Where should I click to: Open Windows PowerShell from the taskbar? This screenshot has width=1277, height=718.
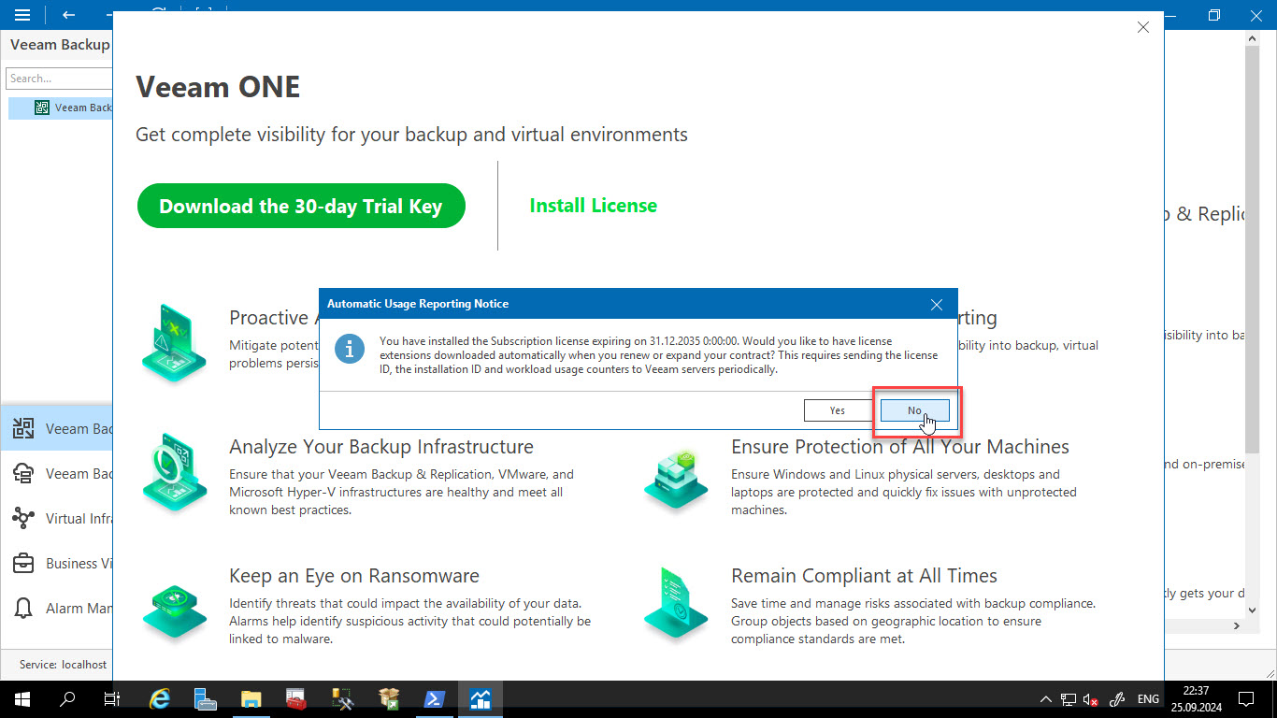[434, 698]
